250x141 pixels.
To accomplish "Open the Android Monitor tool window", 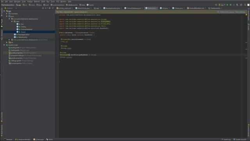I will click(23, 139).
